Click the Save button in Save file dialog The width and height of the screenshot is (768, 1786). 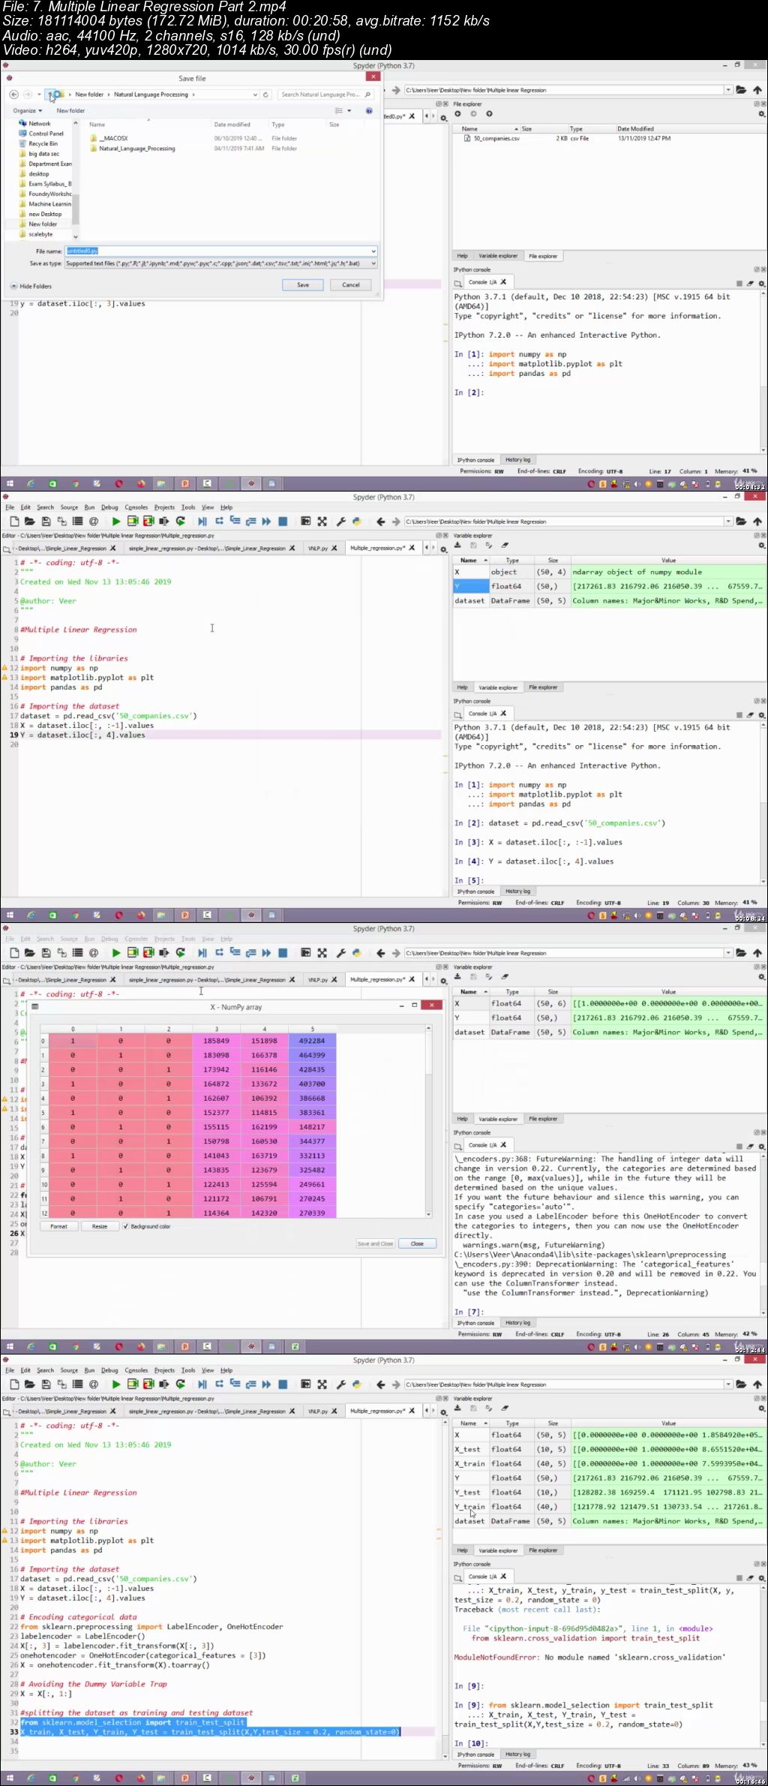(303, 285)
